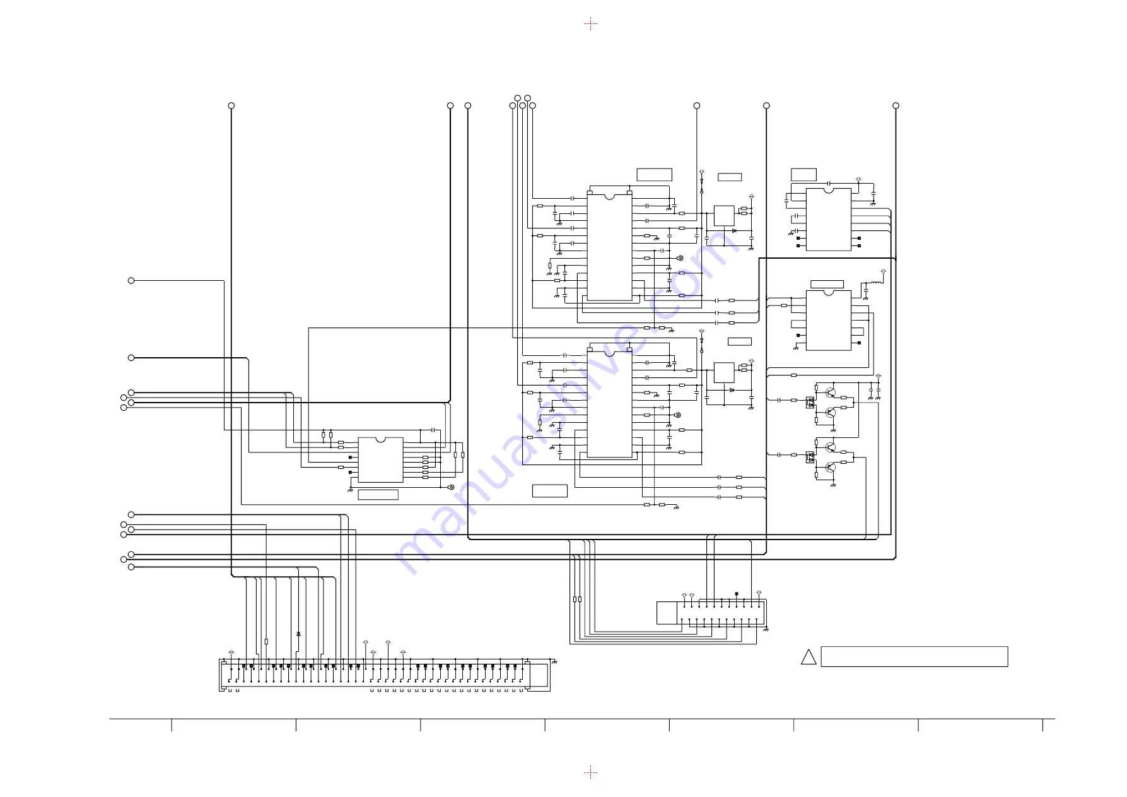Select the wide multi-pin connector along the bottom
1127x797 pixels.
click(384, 675)
